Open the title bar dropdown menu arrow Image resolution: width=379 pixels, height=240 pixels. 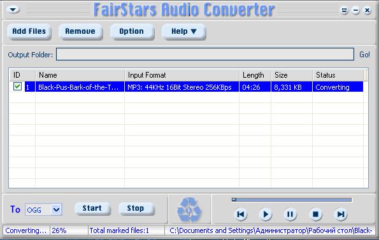13,10
